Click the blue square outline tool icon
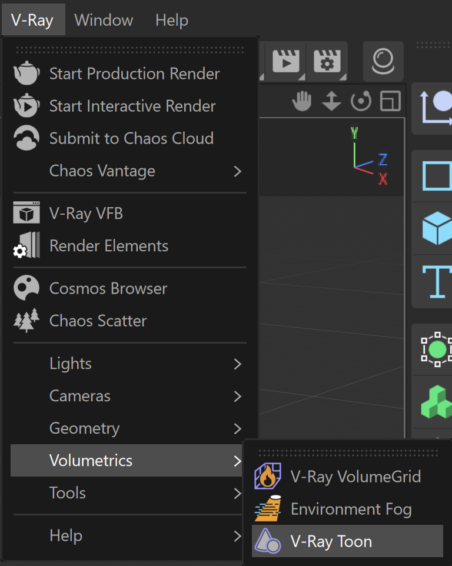The image size is (452, 566). tap(437, 176)
